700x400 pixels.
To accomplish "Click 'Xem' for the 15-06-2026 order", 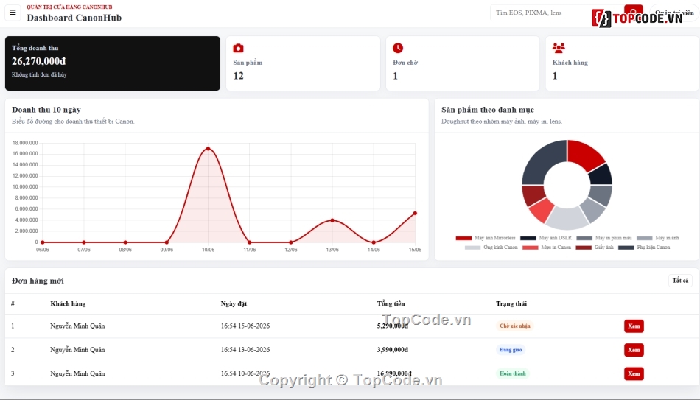I will click(634, 326).
